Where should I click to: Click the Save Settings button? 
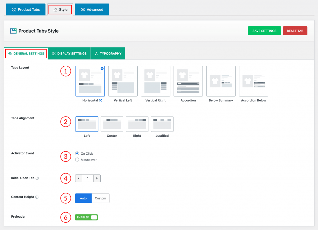264,31
